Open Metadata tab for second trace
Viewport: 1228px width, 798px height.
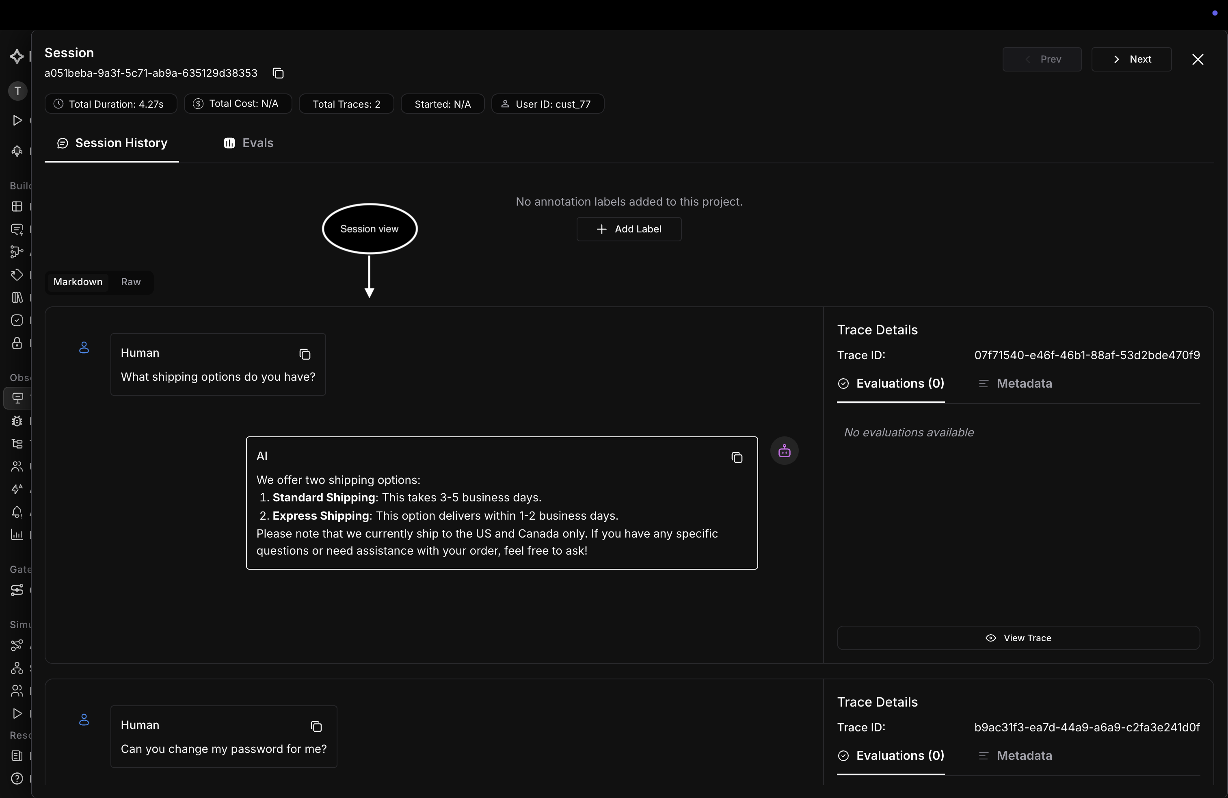coord(1015,756)
